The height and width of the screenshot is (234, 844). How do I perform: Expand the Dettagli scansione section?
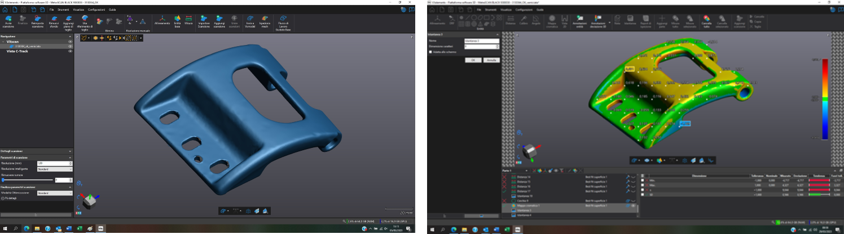pos(70,152)
